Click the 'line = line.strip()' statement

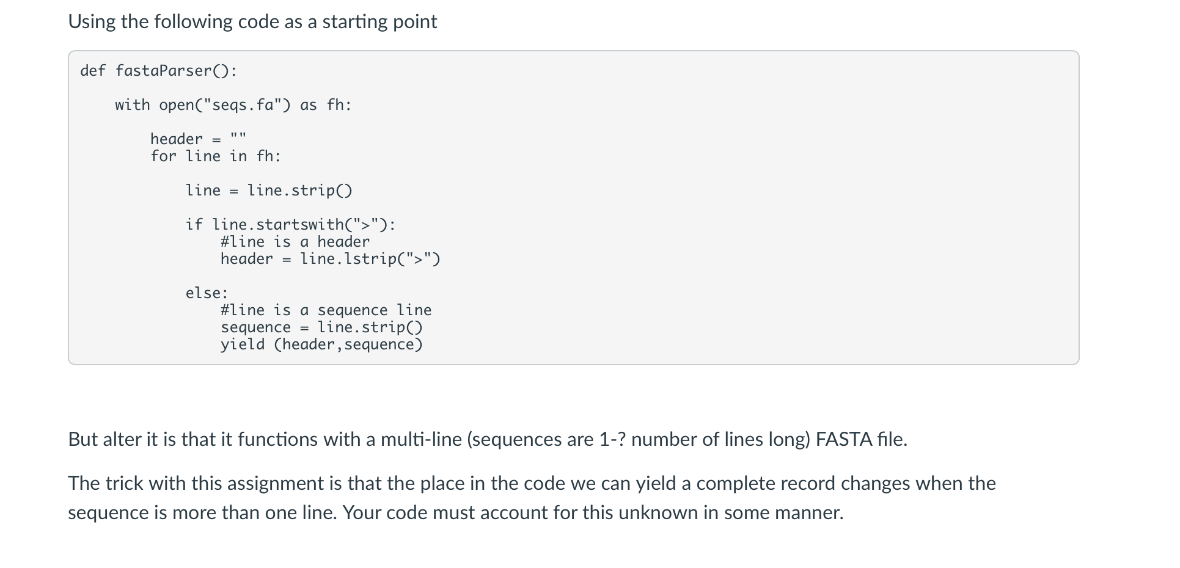click(269, 191)
